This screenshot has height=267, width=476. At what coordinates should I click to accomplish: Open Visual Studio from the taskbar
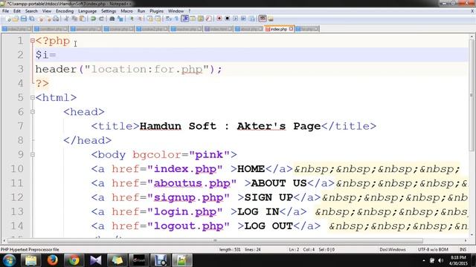pos(95,260)
